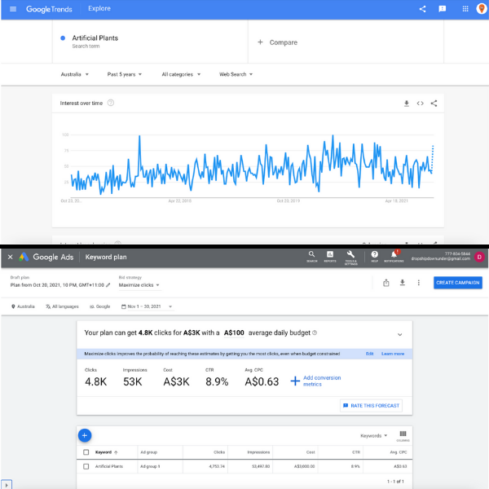Viewport: 489px width, 489px height.
Task: Click the Artificial Plants search term
Action: tap(95, 38)
